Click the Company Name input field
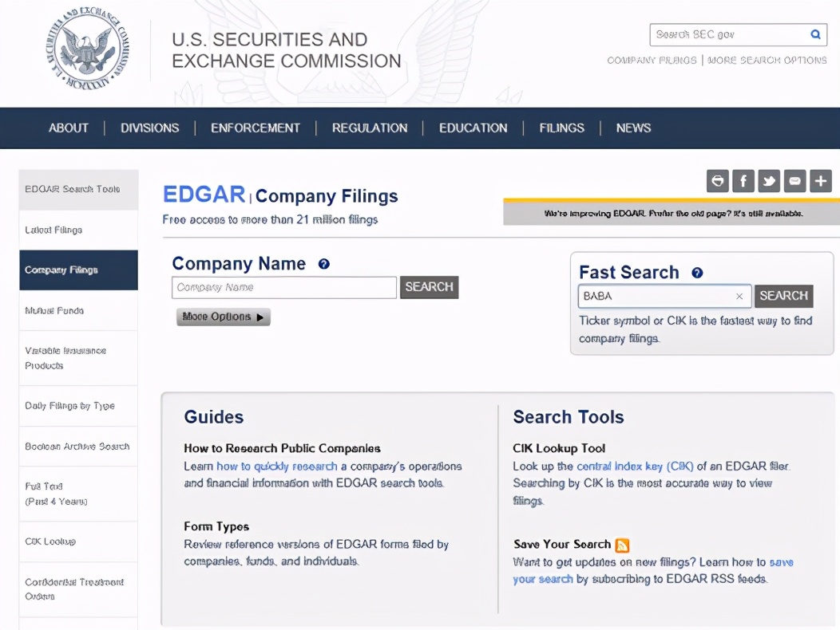The width and height of the screenshot is (840, 630). point(284,287)
